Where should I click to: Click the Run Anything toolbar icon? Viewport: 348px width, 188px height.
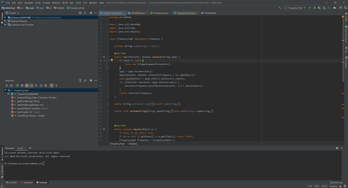(341, 8)
